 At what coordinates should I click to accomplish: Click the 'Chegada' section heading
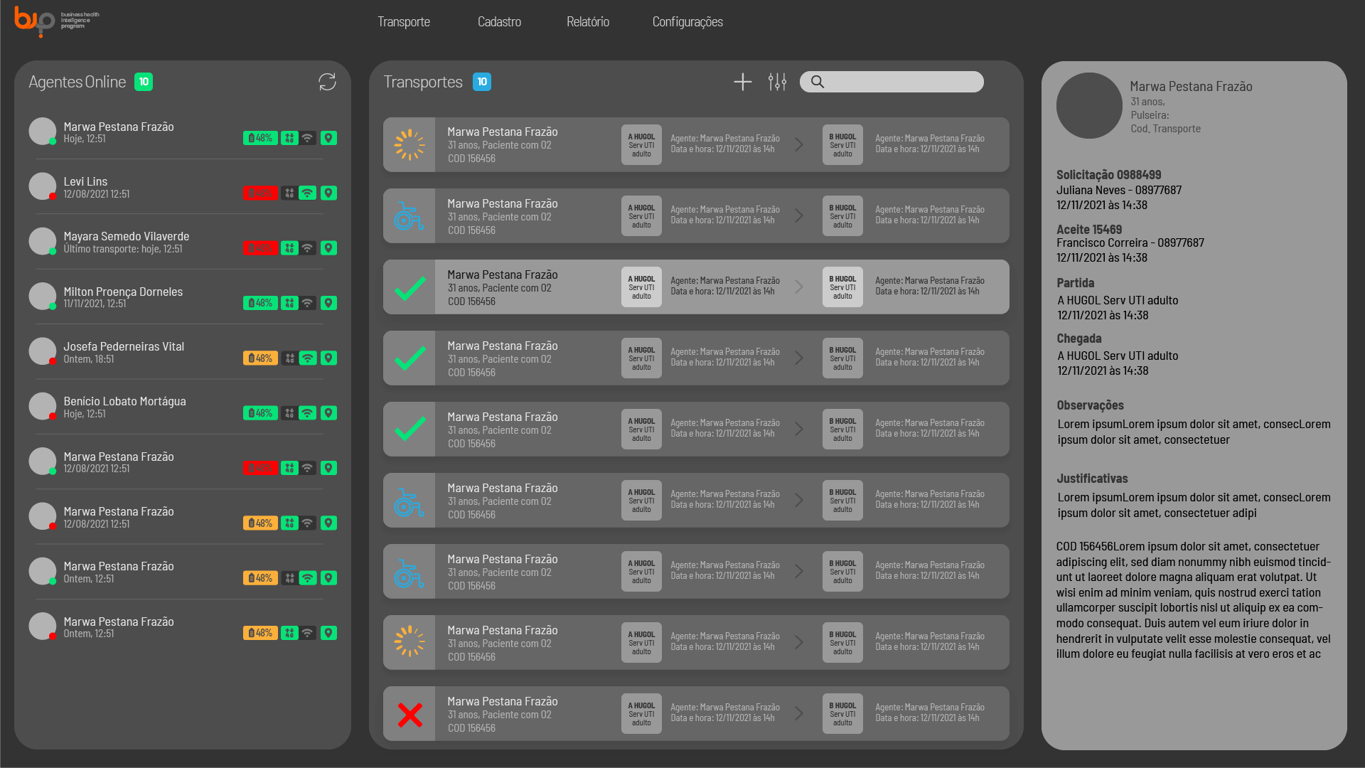(1078, 338)
